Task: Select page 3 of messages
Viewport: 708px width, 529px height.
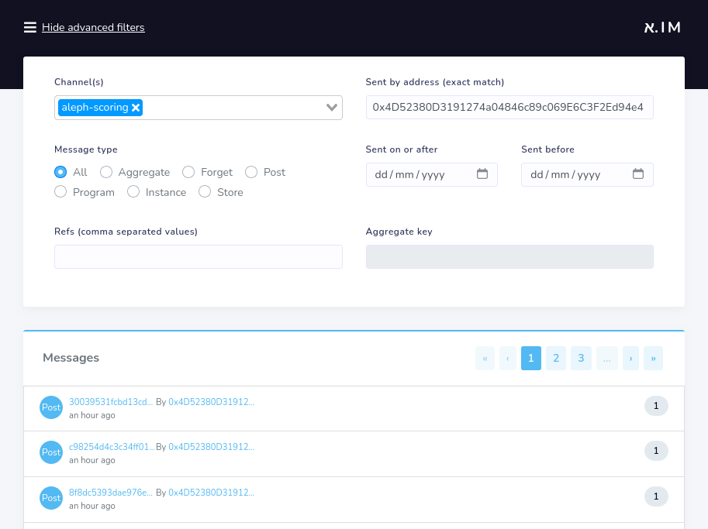Action: pyautogui.click(x=581, y=358)
